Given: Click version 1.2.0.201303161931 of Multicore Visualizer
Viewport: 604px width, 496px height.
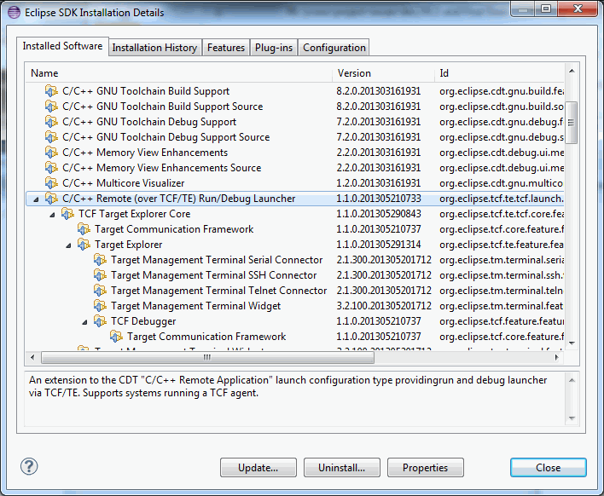Looking at the screenshot, I should point(379,183).
